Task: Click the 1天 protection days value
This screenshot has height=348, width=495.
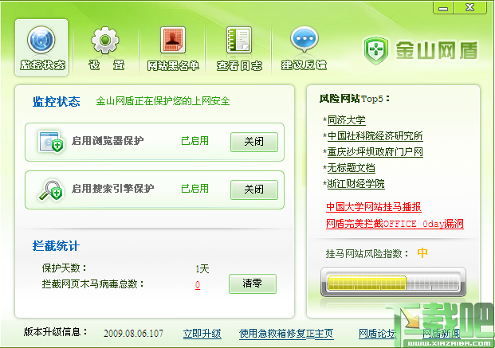Action: (202, 269)
